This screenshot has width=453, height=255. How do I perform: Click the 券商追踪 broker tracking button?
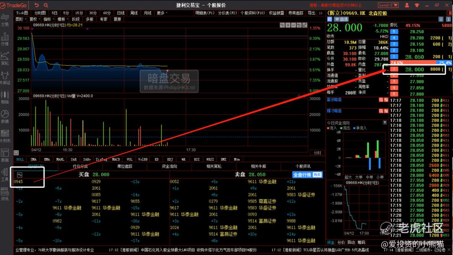(296, 13)
